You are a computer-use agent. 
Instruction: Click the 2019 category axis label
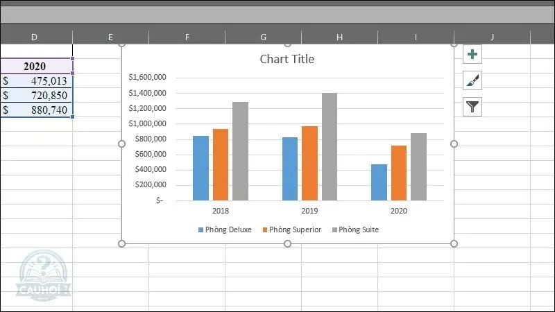click(x=309, y=211)
